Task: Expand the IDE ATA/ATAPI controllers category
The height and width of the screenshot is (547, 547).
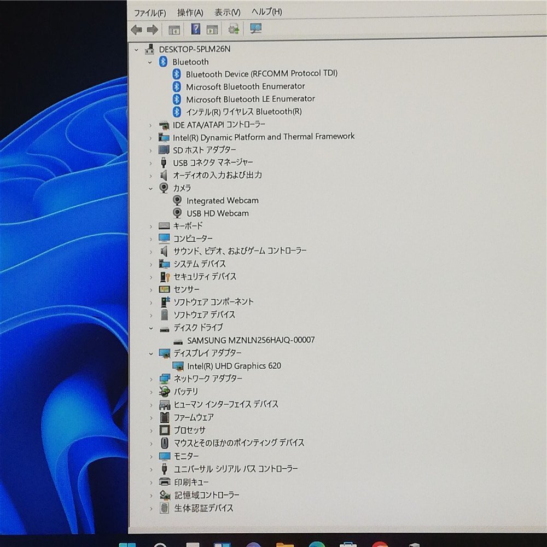Action: [x=150, y=125]
